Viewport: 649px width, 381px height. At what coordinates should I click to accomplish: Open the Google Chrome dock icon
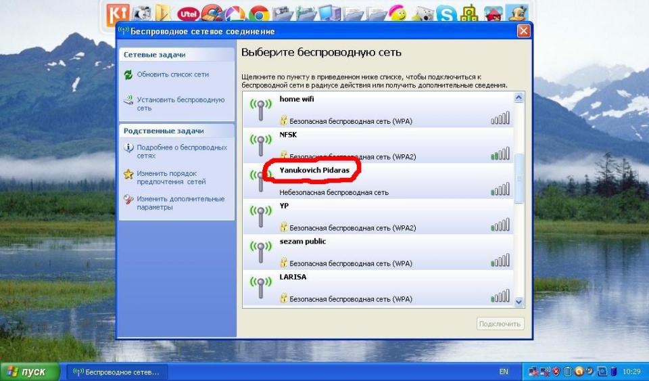258,13
